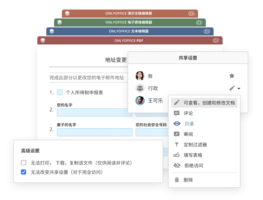Click the 您的名字 input field
263x200 pixels.
95,112
